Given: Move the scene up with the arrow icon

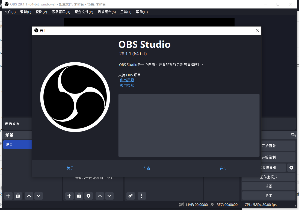Looking at the screenshot, I should [x=29, y=196].
